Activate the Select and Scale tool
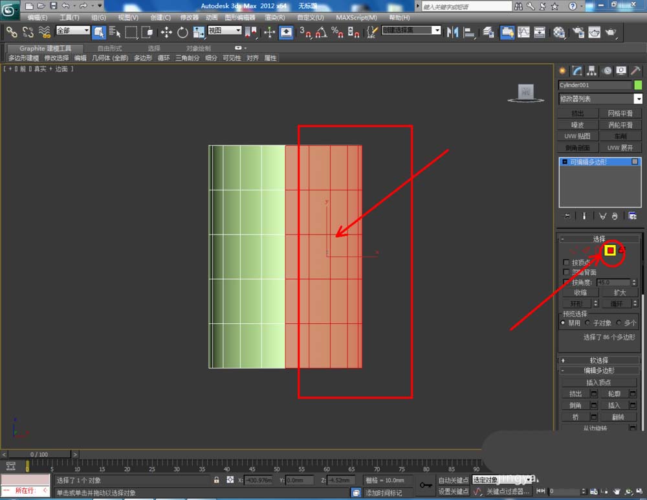Screen dimensions: 647x500 click(199, 32)
